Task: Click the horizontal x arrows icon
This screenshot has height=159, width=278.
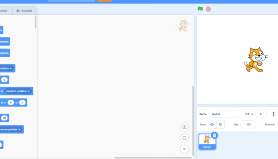Action: [x=247, y=114]
